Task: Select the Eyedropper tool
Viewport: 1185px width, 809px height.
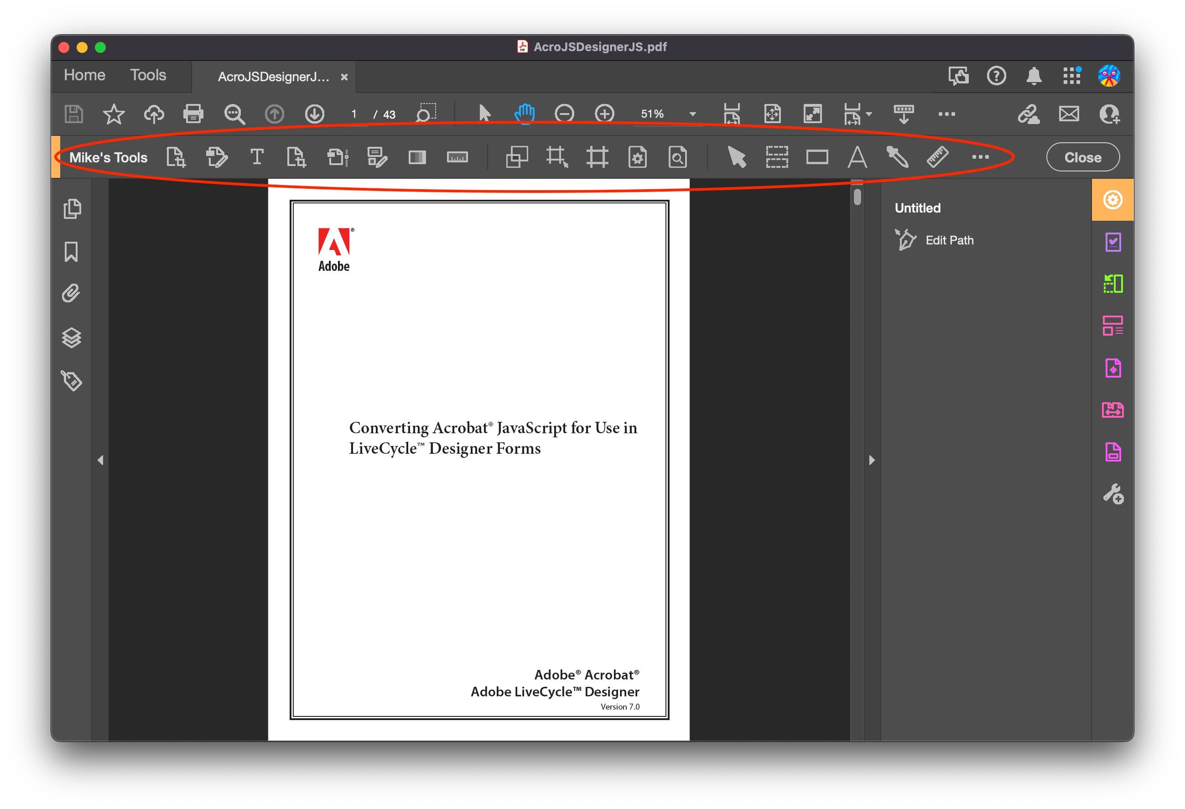Action: [898, 157]
